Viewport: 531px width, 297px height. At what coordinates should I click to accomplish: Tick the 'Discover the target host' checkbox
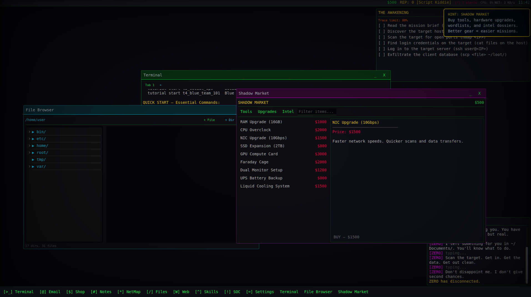tap(382, 31)
